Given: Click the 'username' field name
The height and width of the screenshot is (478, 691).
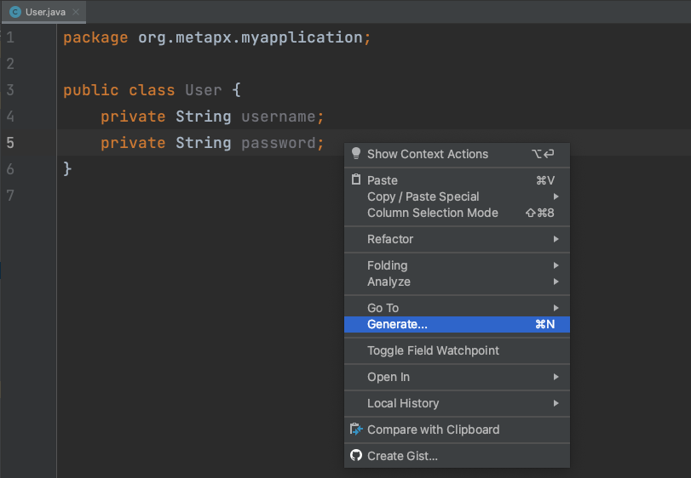Looking at the screenshot, I should (x=279, y=117).
